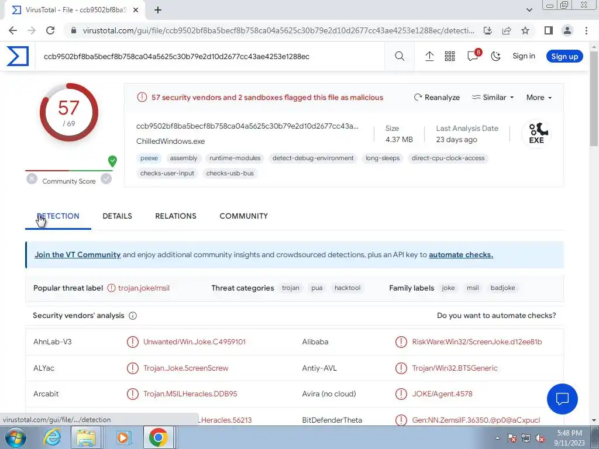Open the Windows Start button
Screen dimensions: 599x449
click(x=15, y=437)
